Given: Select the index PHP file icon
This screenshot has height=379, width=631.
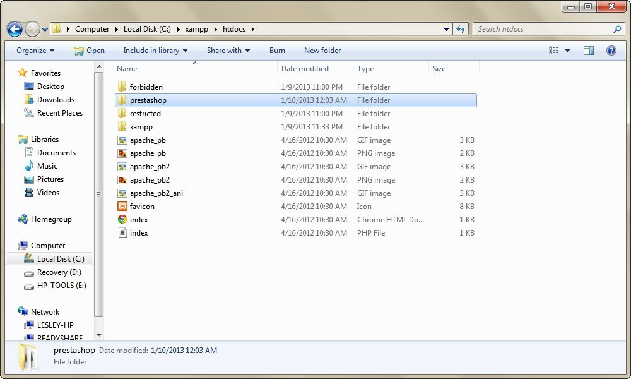Looking at the screenshot, I should pos(122,233).
